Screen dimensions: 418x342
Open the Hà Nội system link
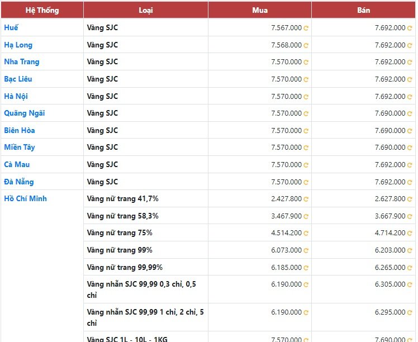click(16, 96)
